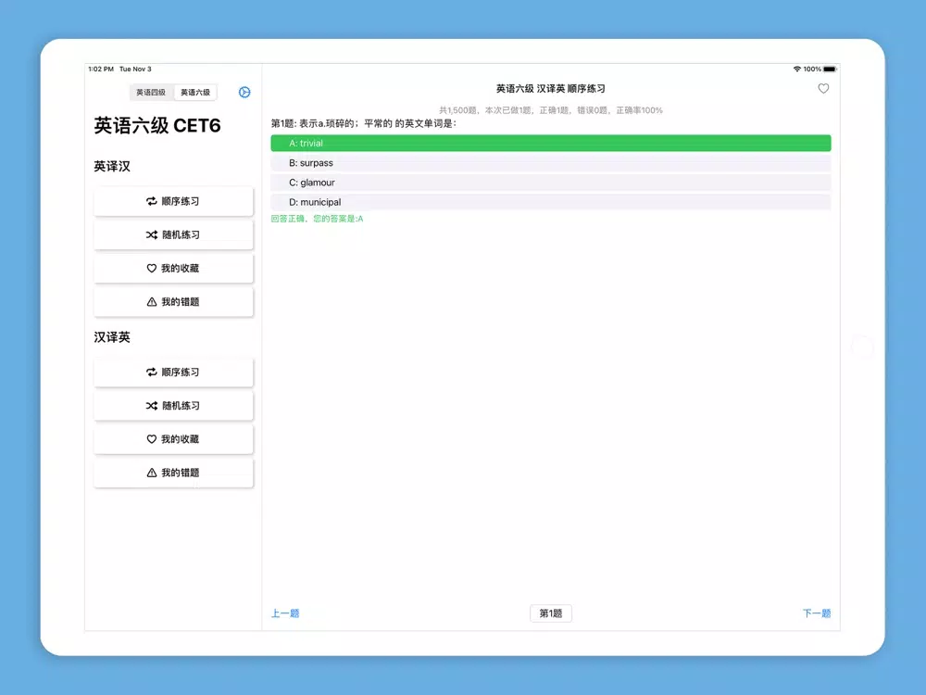Favorite this question with the heart icon
Viewport: 926px width, 695px height.
click(823, 89)
